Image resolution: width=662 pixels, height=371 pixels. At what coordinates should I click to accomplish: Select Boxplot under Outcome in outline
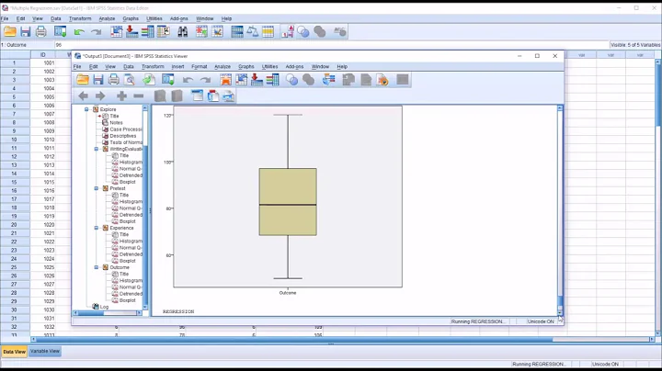pos(128,300)
